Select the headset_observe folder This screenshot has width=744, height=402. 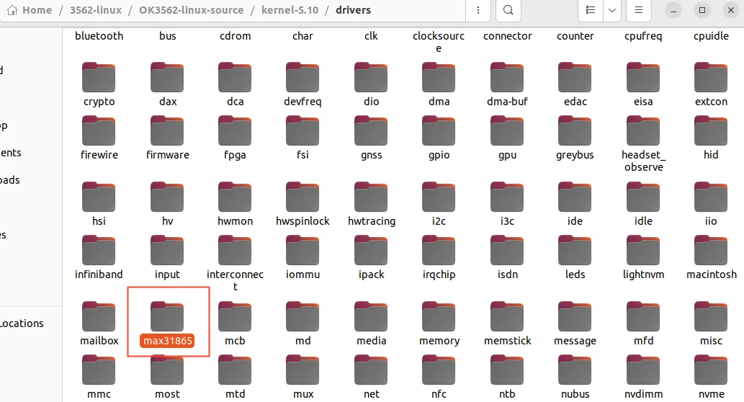(x=643, y=144)
